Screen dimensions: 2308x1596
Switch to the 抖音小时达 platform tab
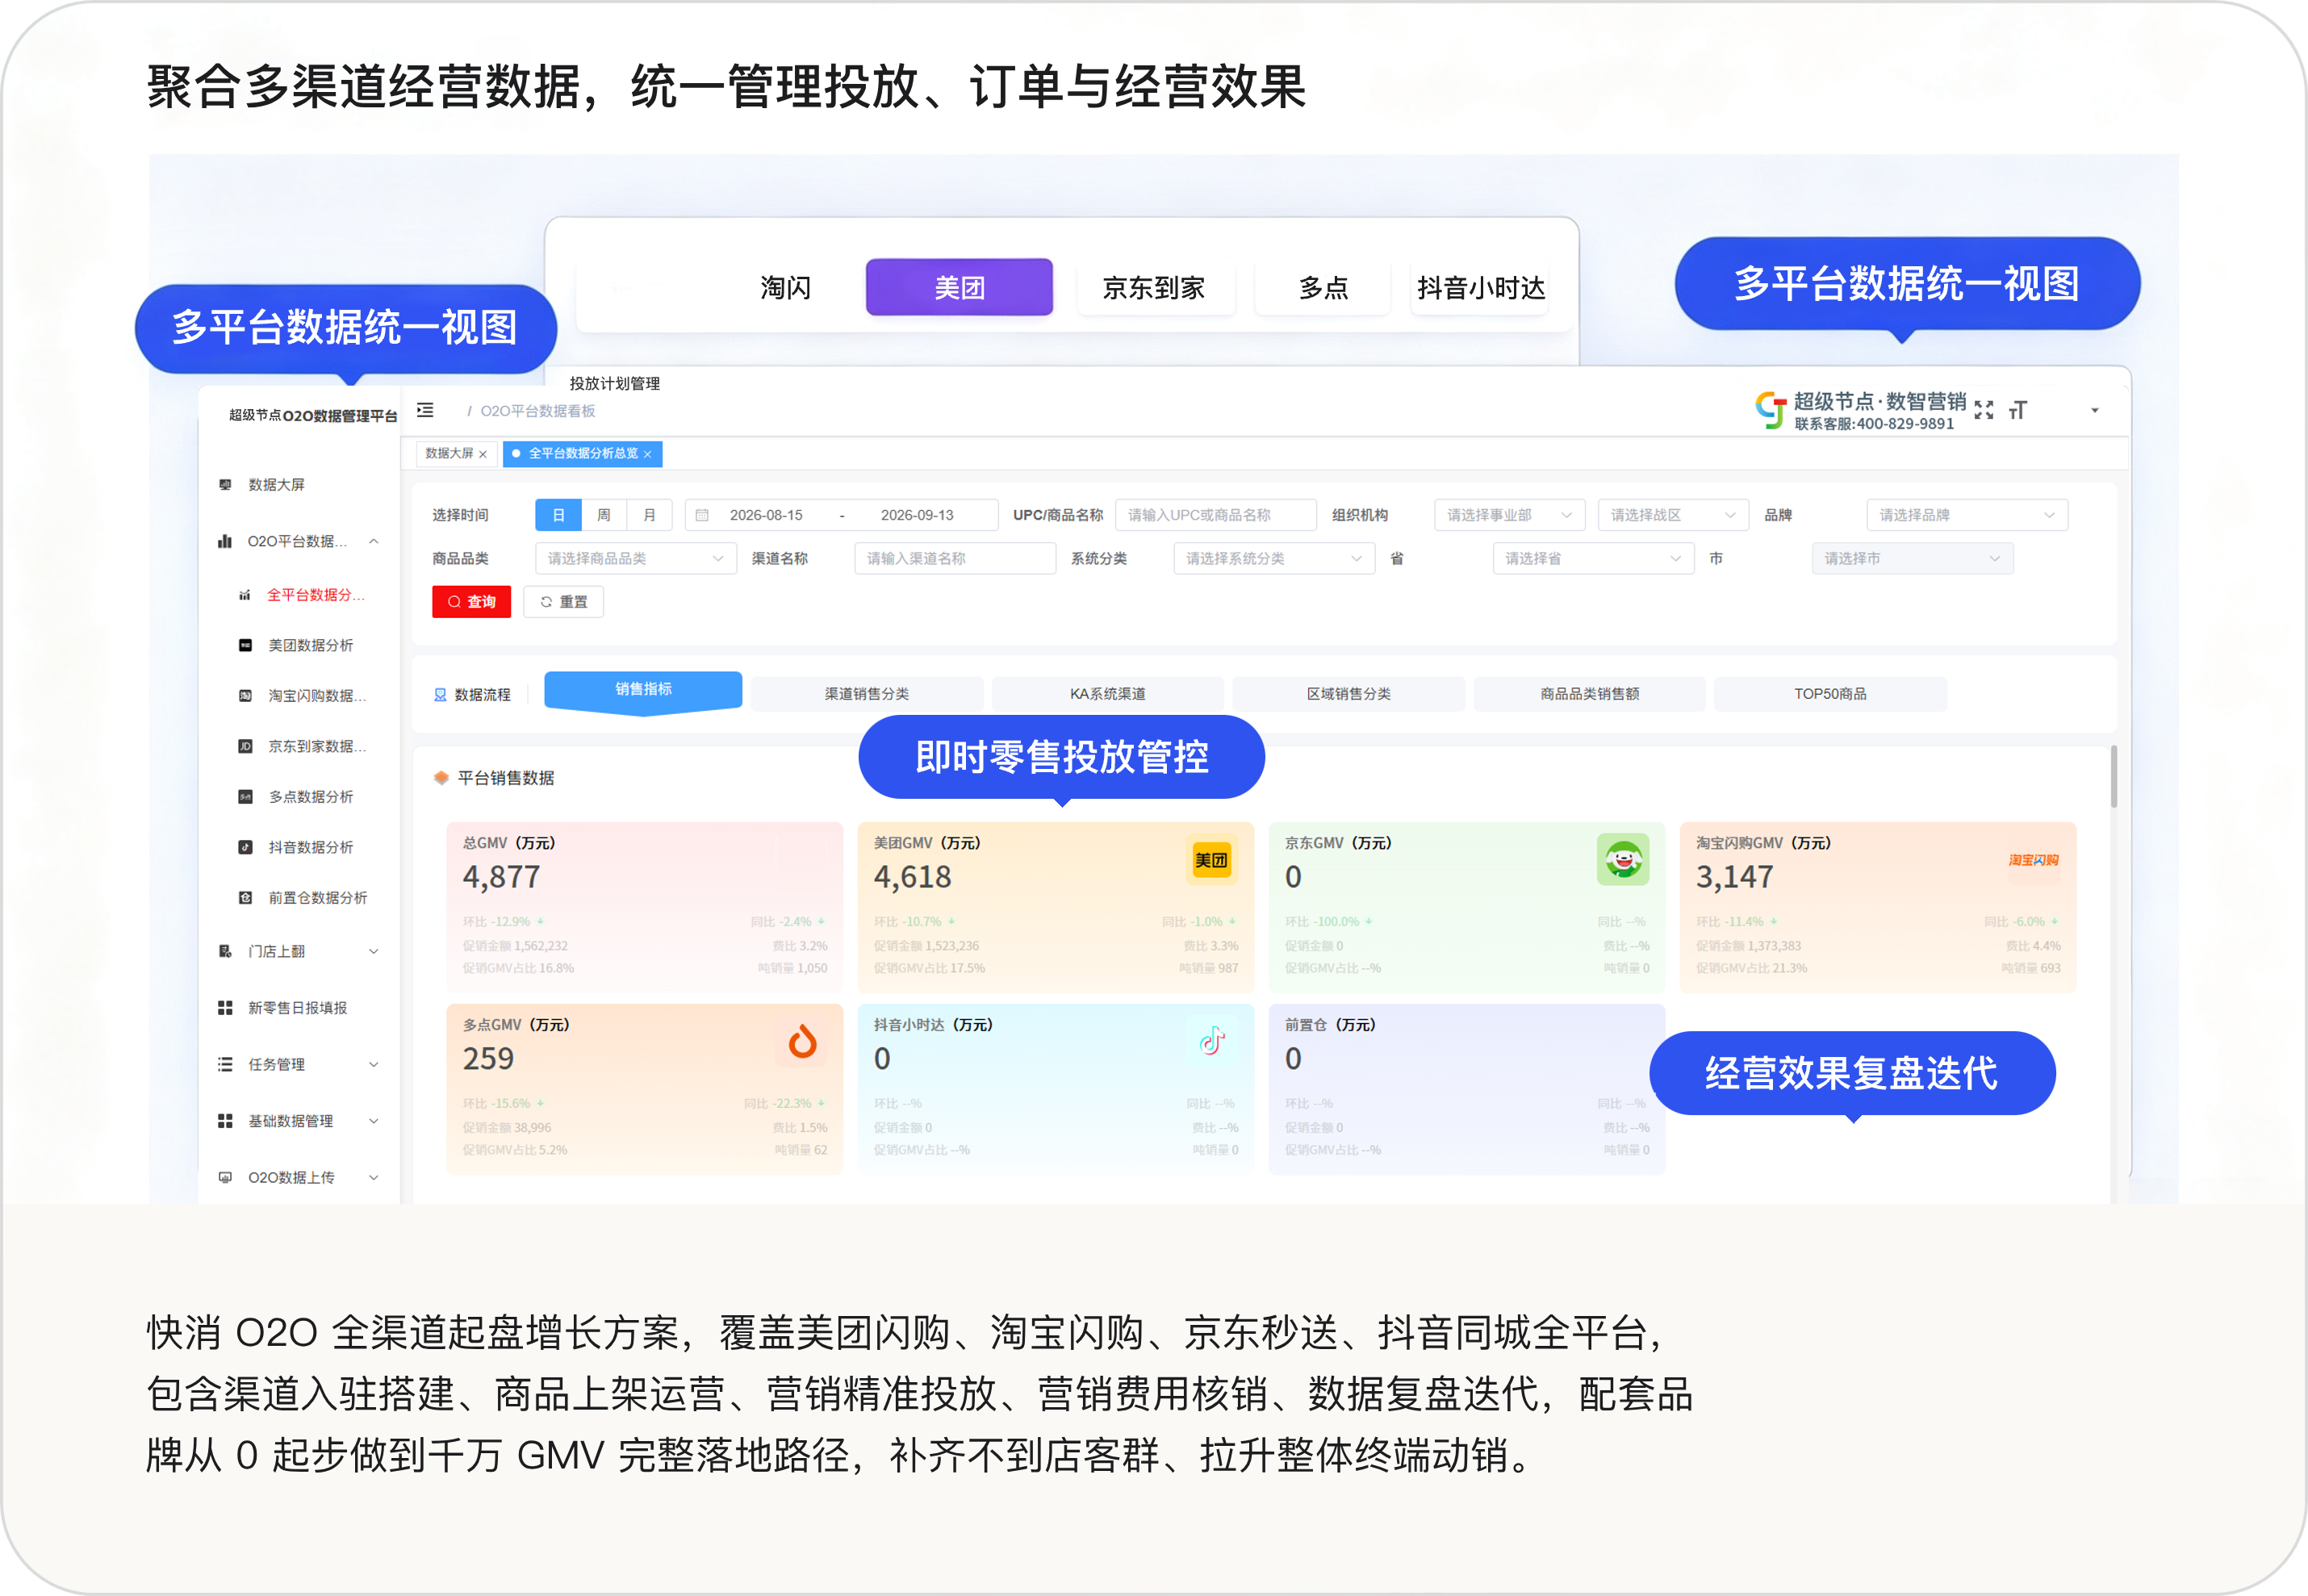click(1481, 288)
